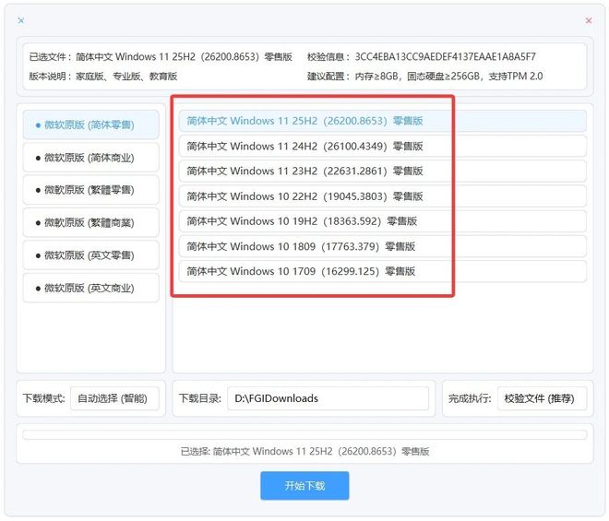Screen dimensions: 609x521
Task: Open the 完成执行 校验文件 (推荐) dropdown
Action: click(x=542, y=398)
